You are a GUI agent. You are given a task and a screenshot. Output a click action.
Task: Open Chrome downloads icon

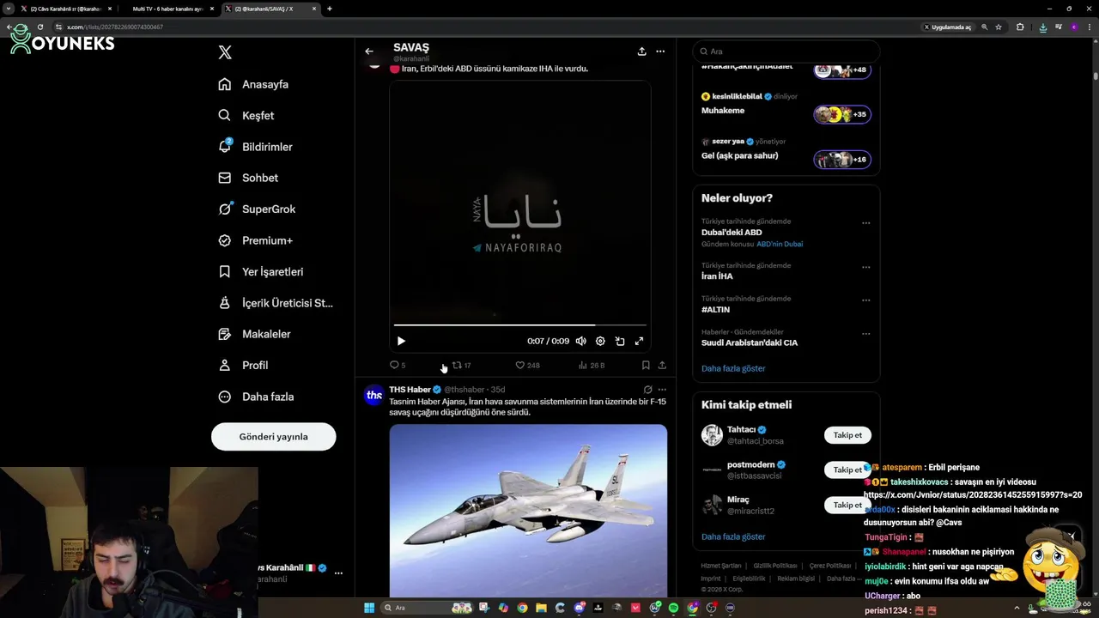pos(1042,27)
